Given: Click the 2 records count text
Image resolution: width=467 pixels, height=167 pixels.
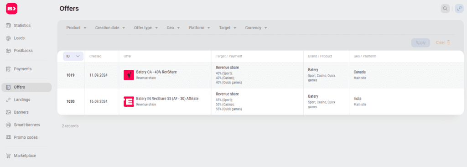Looking at the screenshot, I should tap(70, 126).
